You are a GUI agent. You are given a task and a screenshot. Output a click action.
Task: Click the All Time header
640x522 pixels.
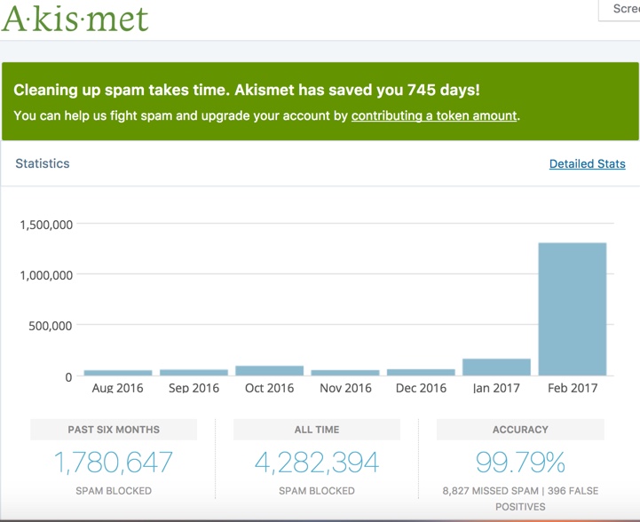tap(317, 430)
